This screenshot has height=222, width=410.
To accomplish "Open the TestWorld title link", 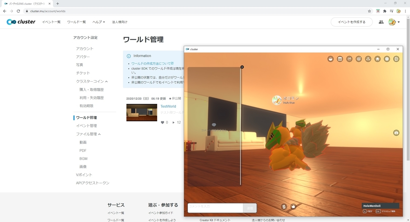I will click(x=168, y=106).
